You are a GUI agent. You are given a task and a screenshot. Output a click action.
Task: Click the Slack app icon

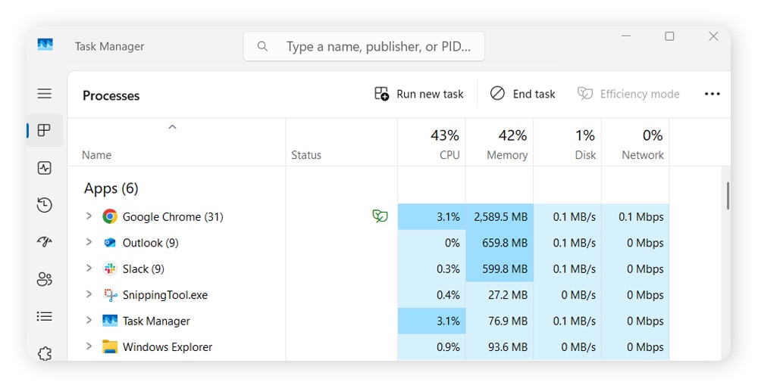point(110,268)
